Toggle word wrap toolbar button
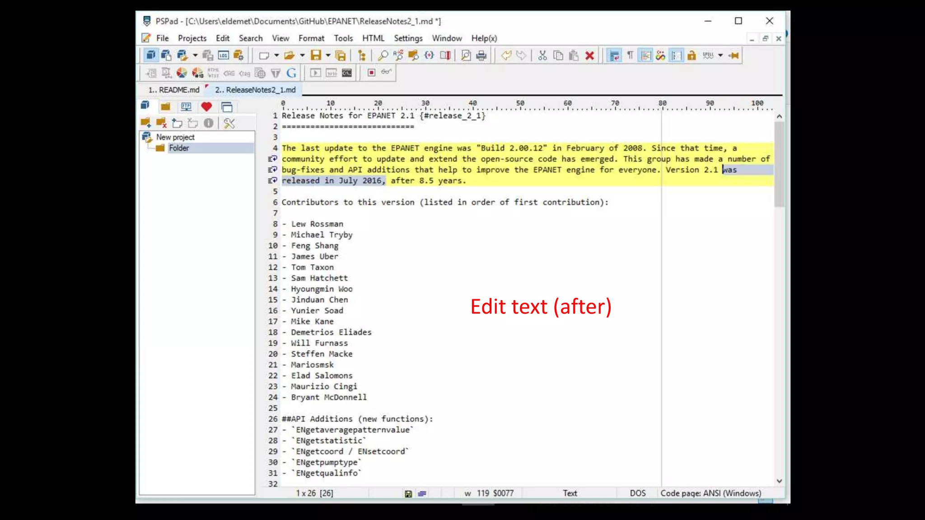 pyautogui.click(x=614, y=56)
